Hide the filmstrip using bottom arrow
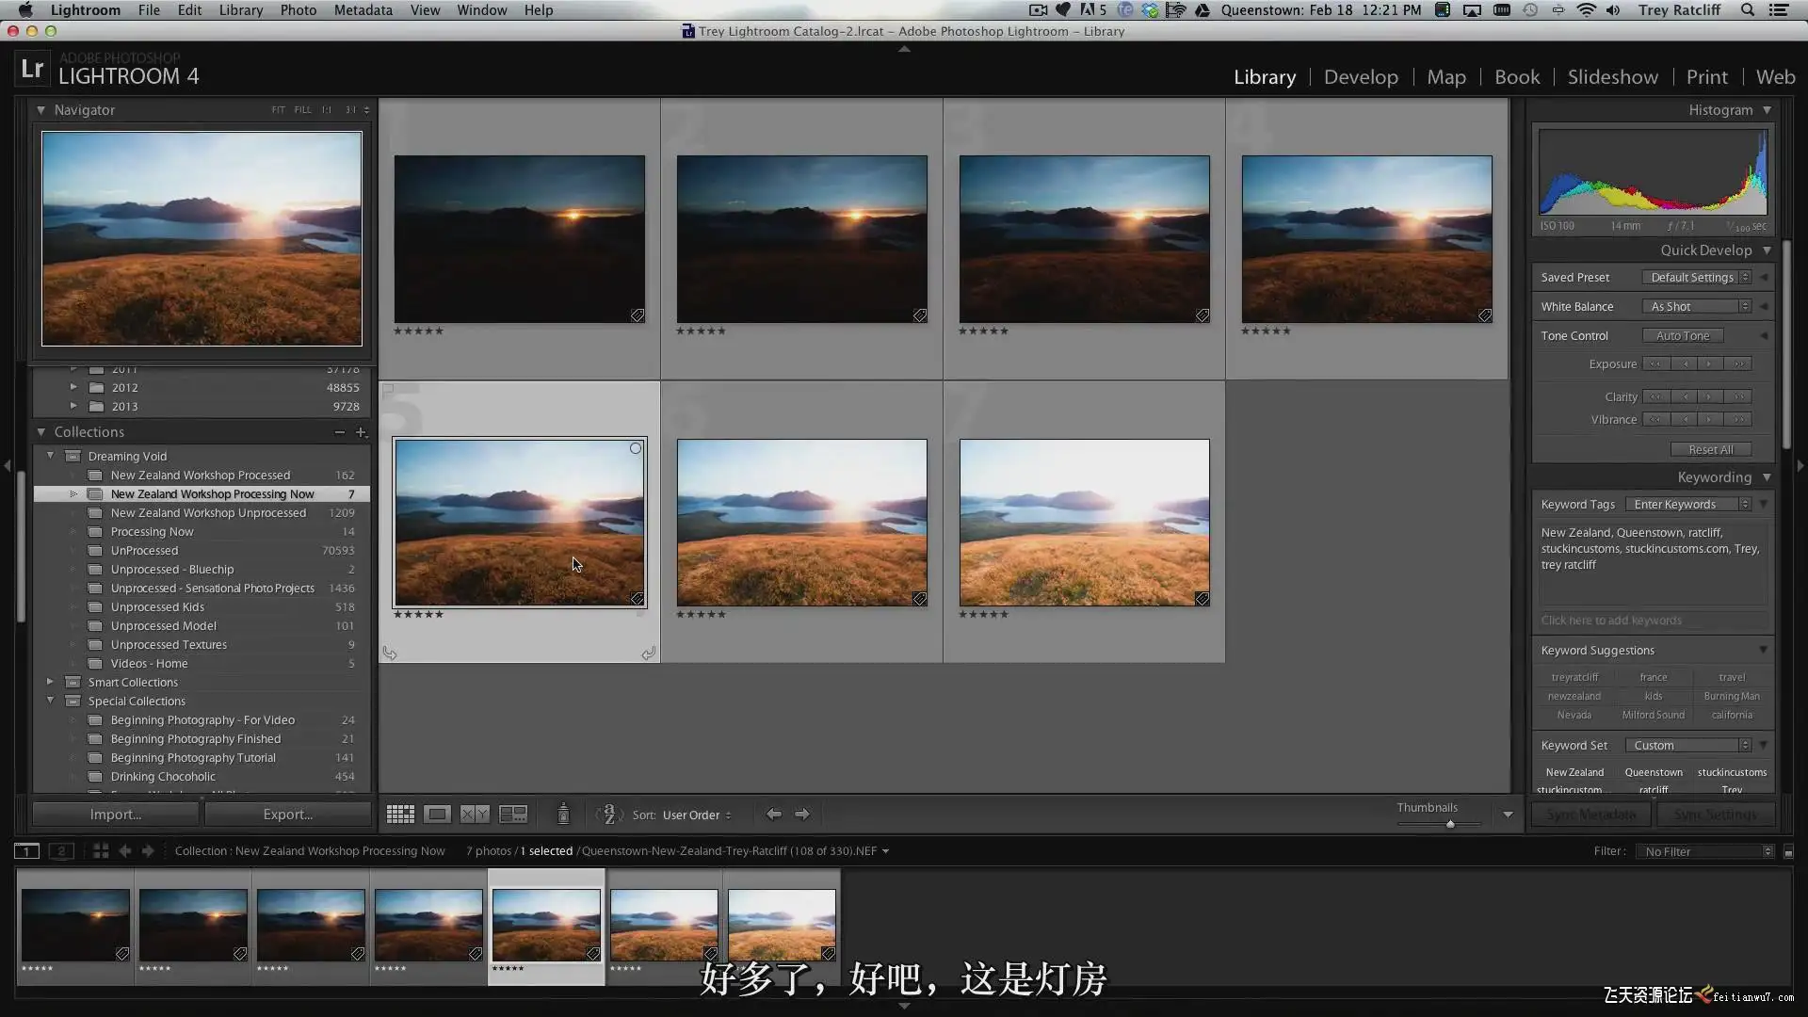Image resolution: width=1808 pixels, height=1017 pixels. coord(904,1007)
